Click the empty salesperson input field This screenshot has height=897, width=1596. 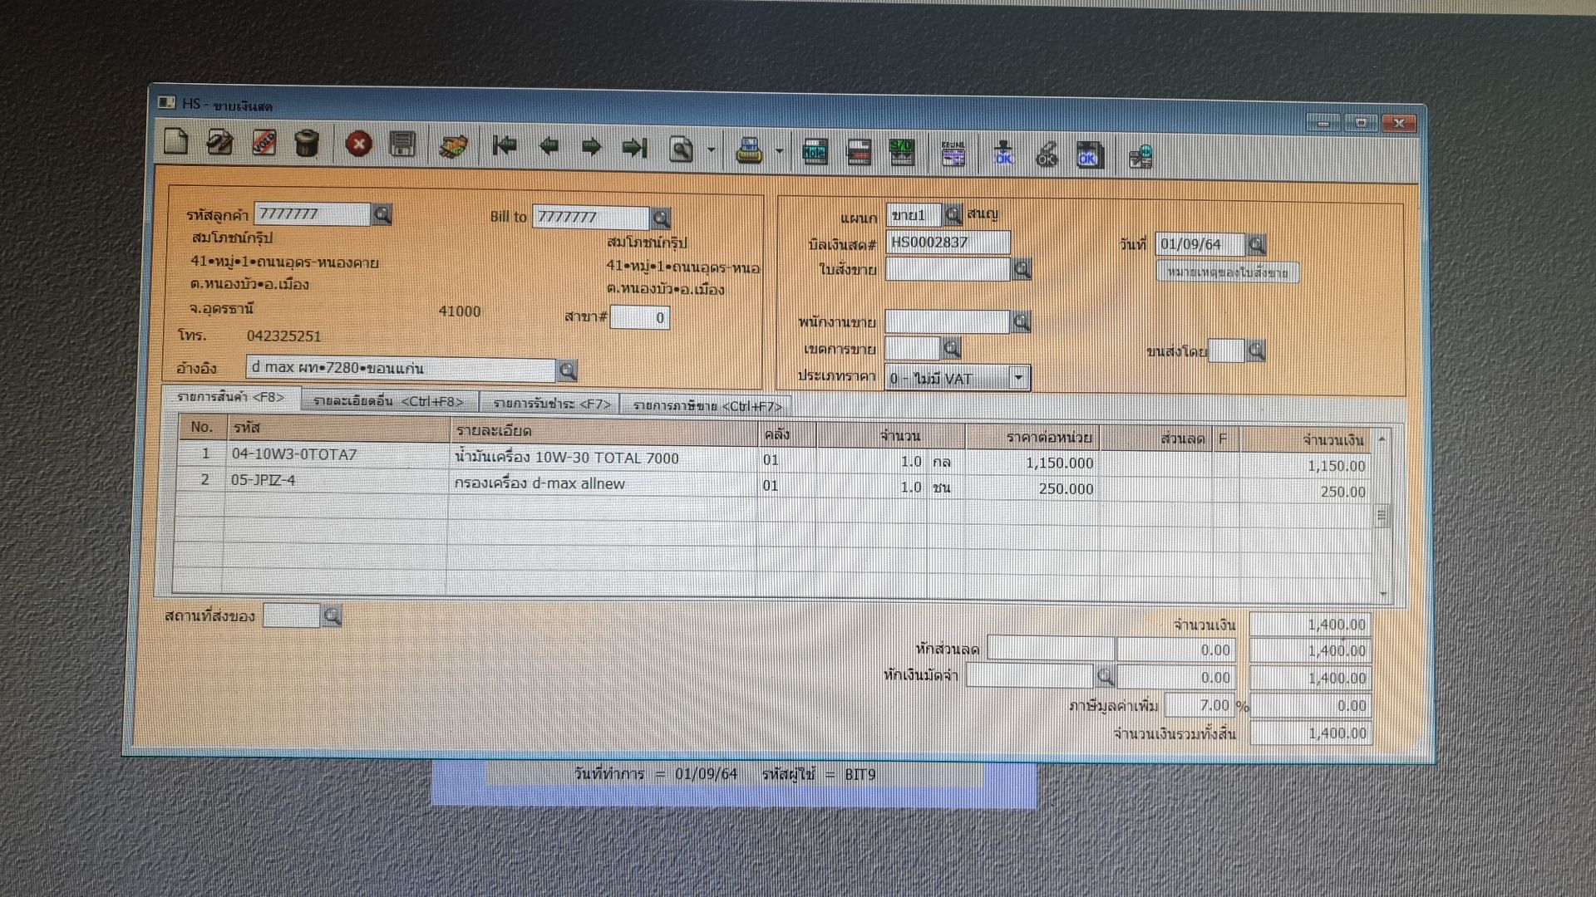point(948,321)
